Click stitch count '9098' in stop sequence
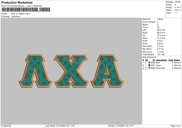Image resolution: width=182 pixels, height=128 pixels. click(153, 62)
